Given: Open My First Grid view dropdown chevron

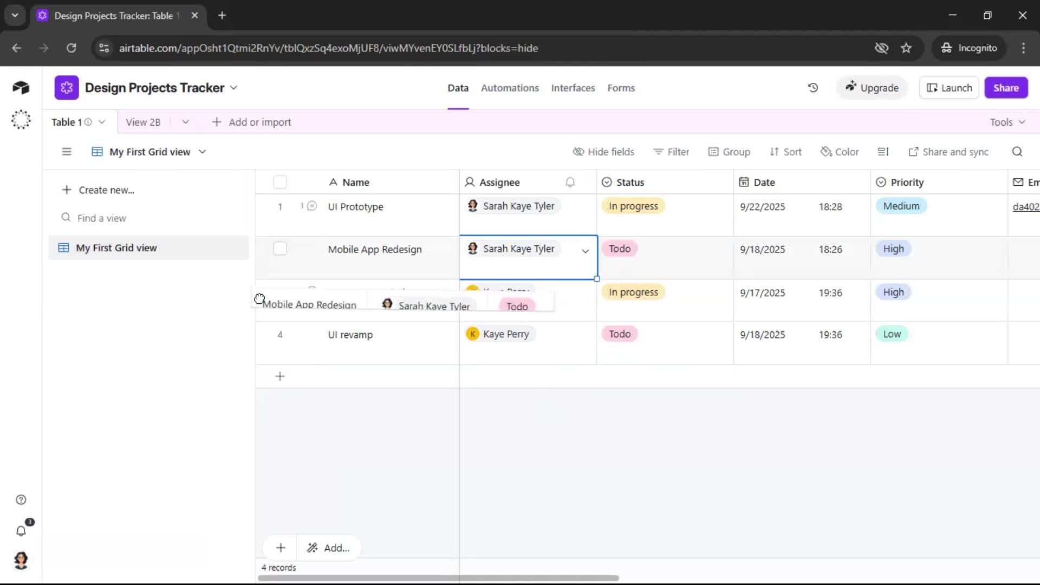Looking at the screenshot, I should [202, 152].
